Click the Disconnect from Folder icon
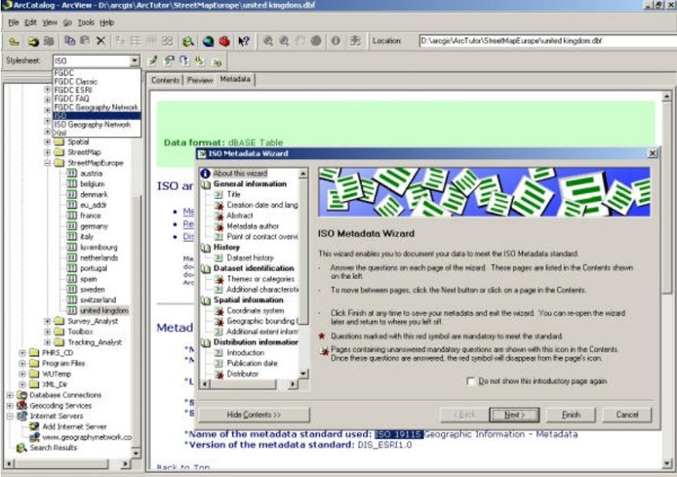Screen dimensions: 677x477 [x=49, y=42]
